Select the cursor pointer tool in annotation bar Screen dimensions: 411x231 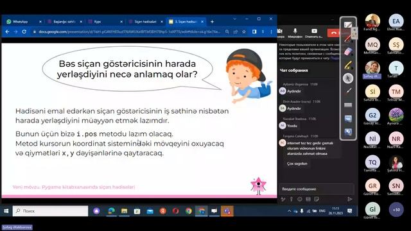[348, 78]
